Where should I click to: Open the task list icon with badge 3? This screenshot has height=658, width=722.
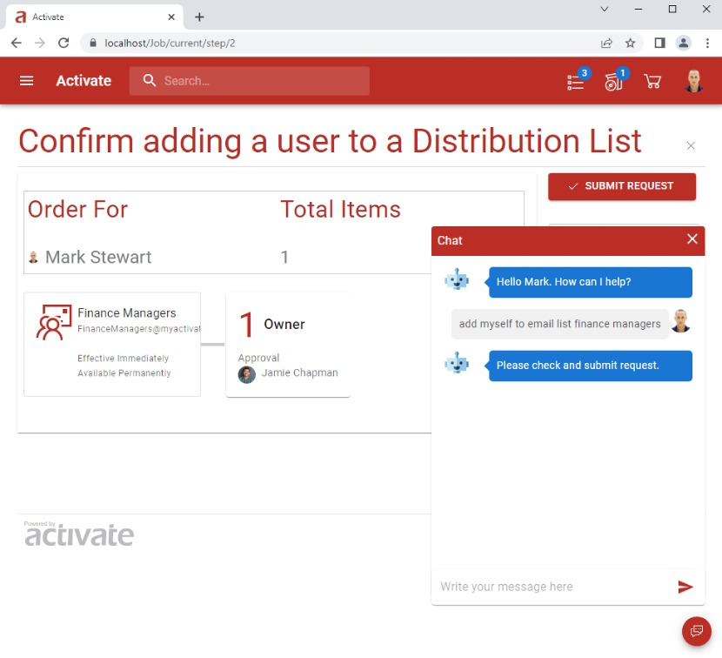click(576, 82)
